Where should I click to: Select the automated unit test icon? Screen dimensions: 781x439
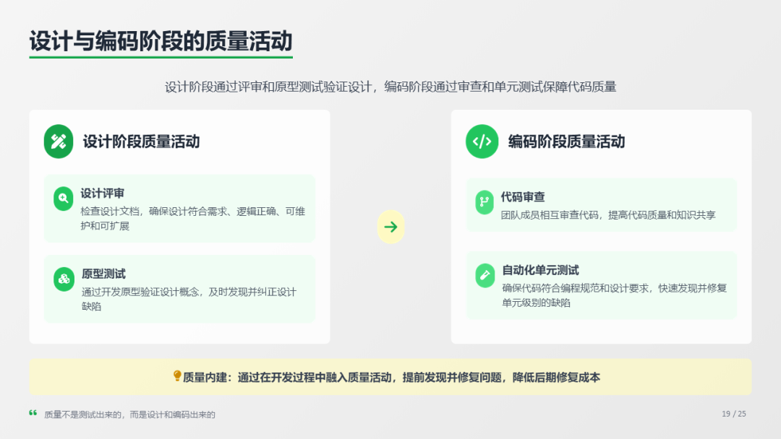tap(484, 275)
